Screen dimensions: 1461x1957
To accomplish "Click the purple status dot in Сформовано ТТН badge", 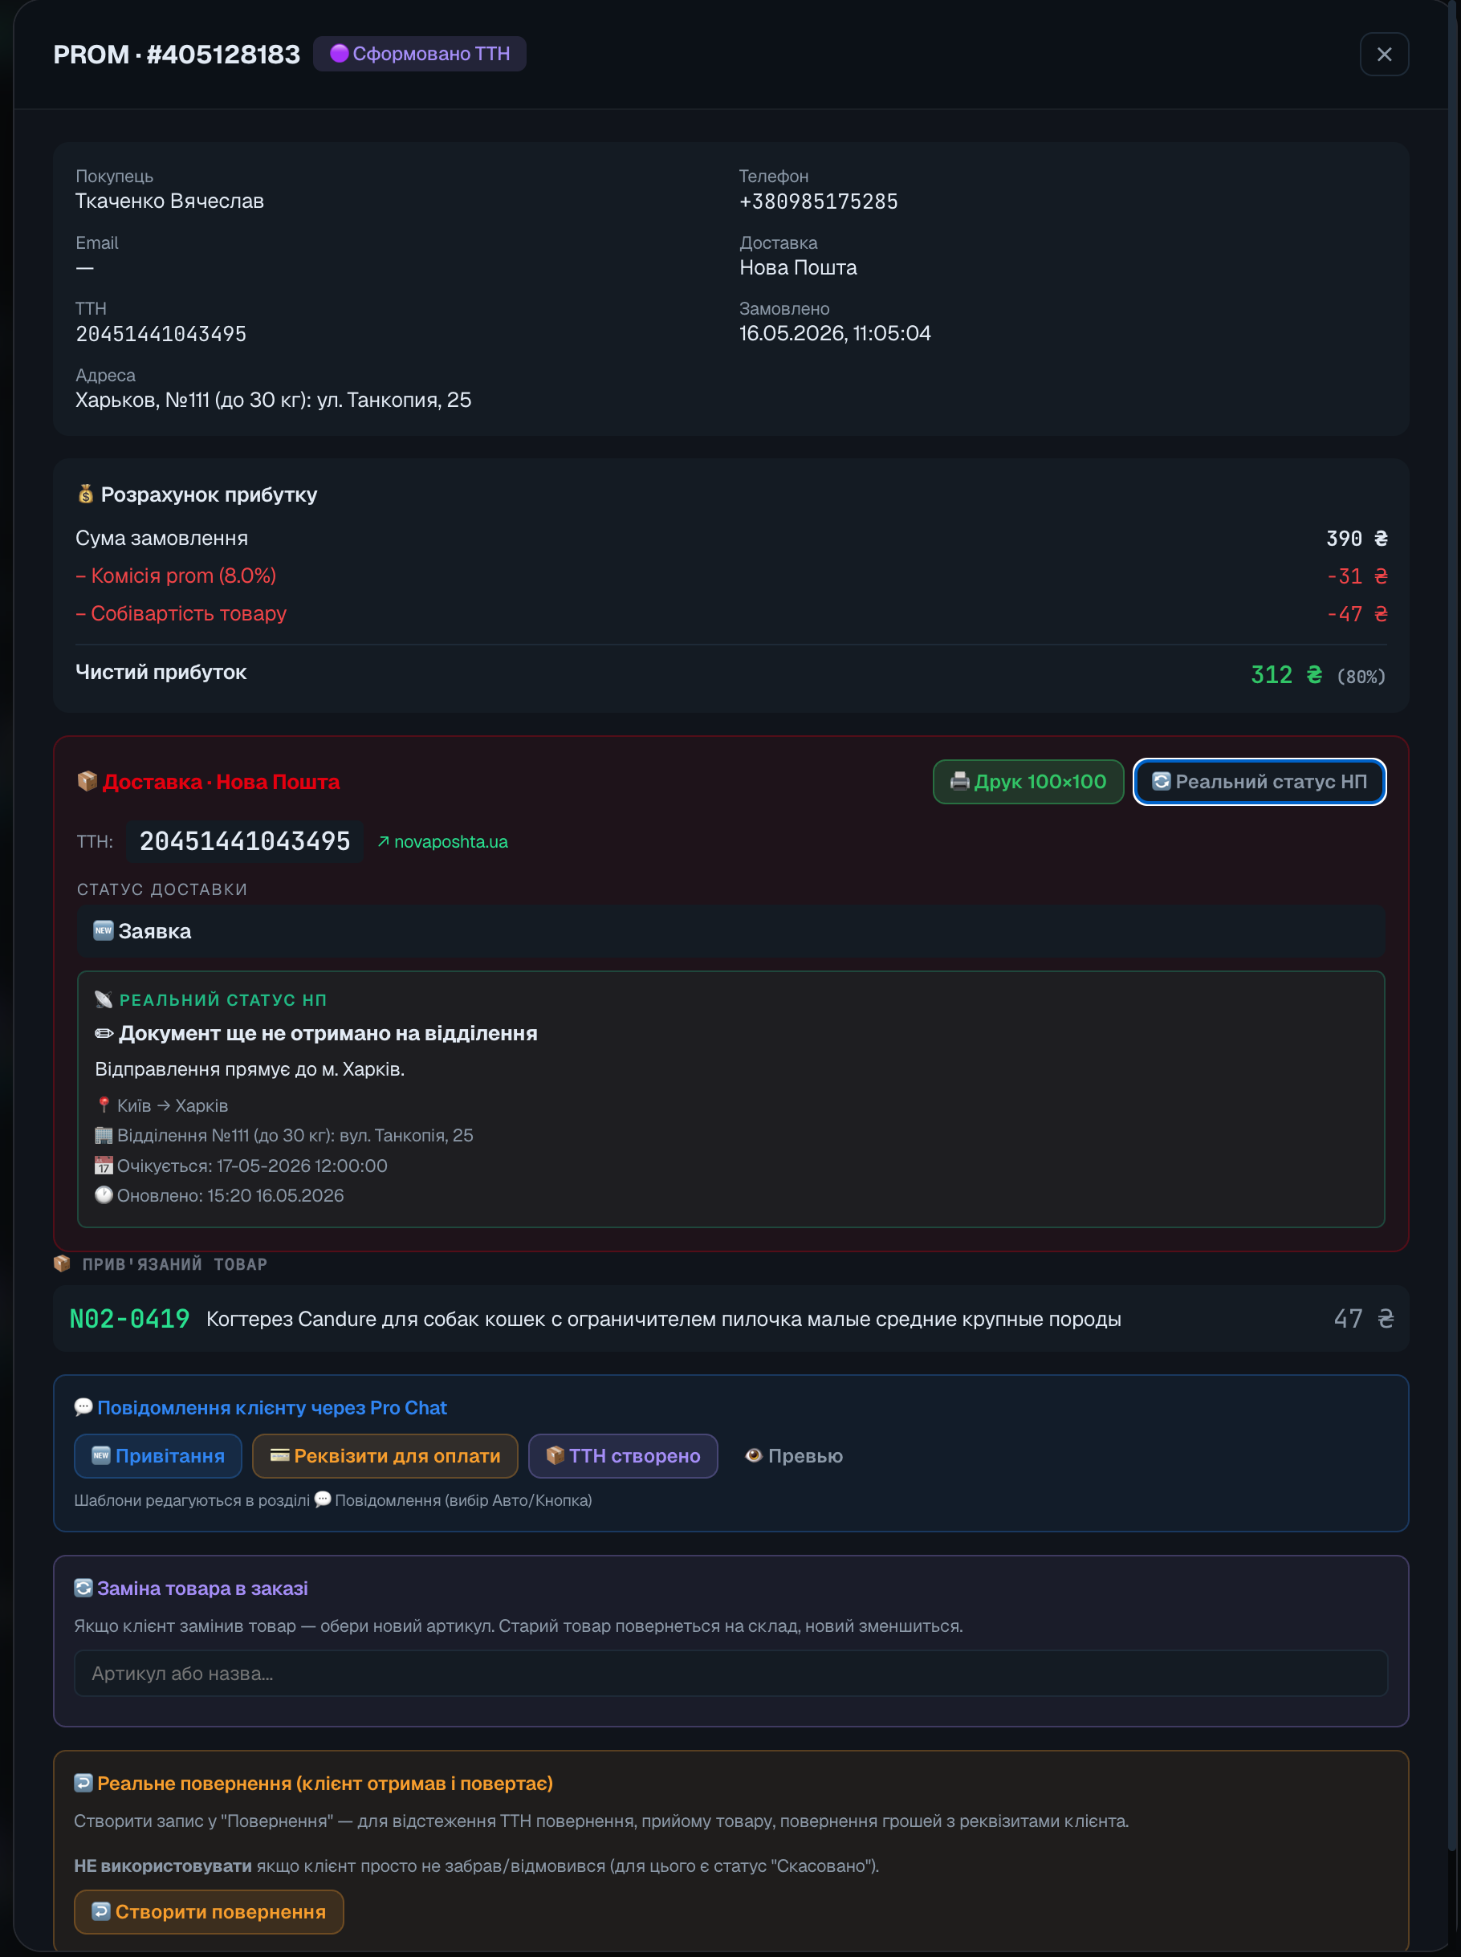I will (339, 54).
